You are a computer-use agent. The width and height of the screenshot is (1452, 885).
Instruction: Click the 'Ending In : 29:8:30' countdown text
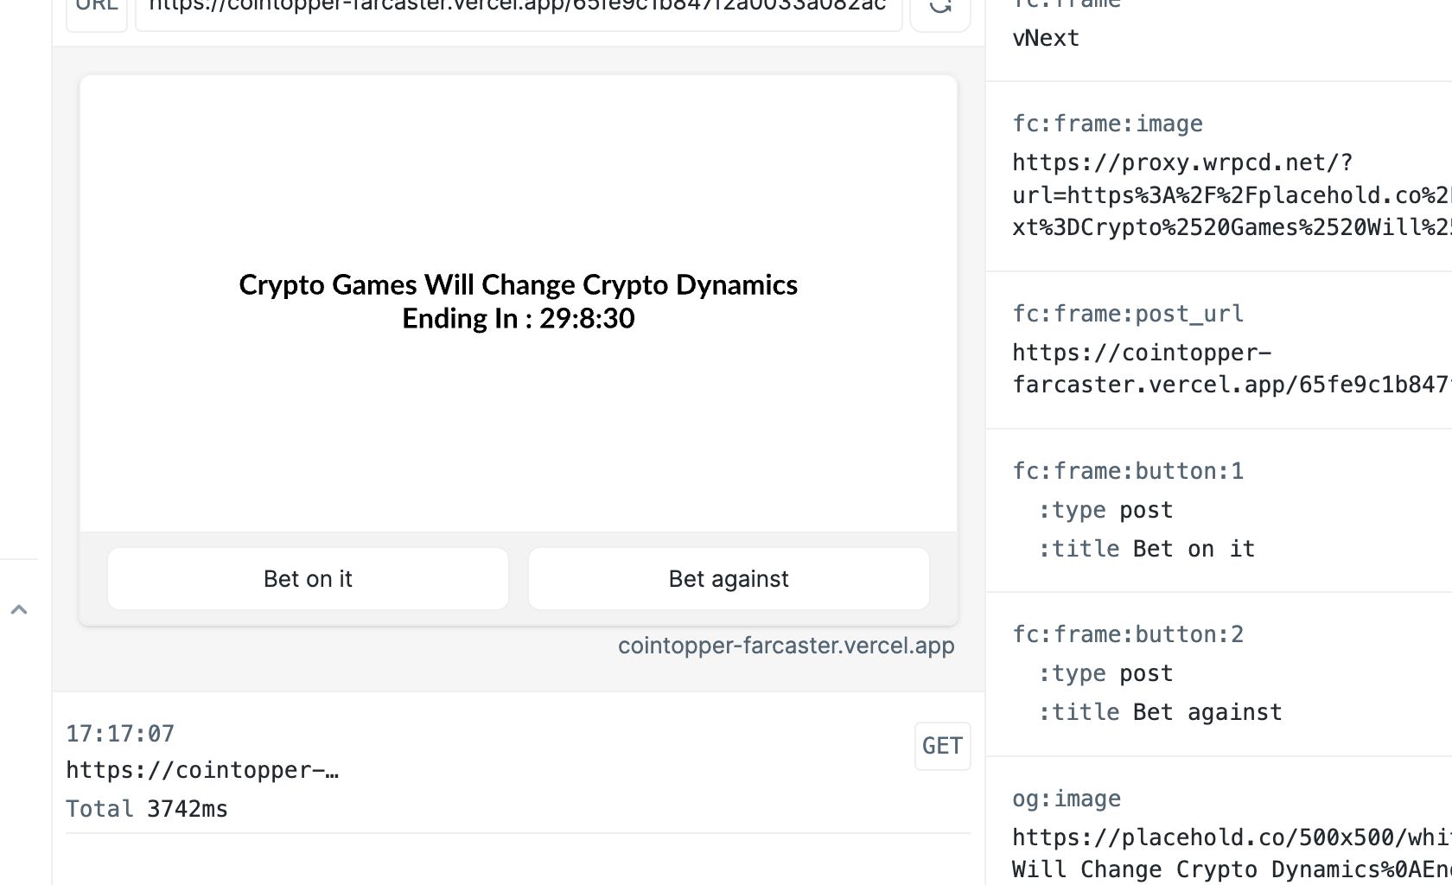519,319
